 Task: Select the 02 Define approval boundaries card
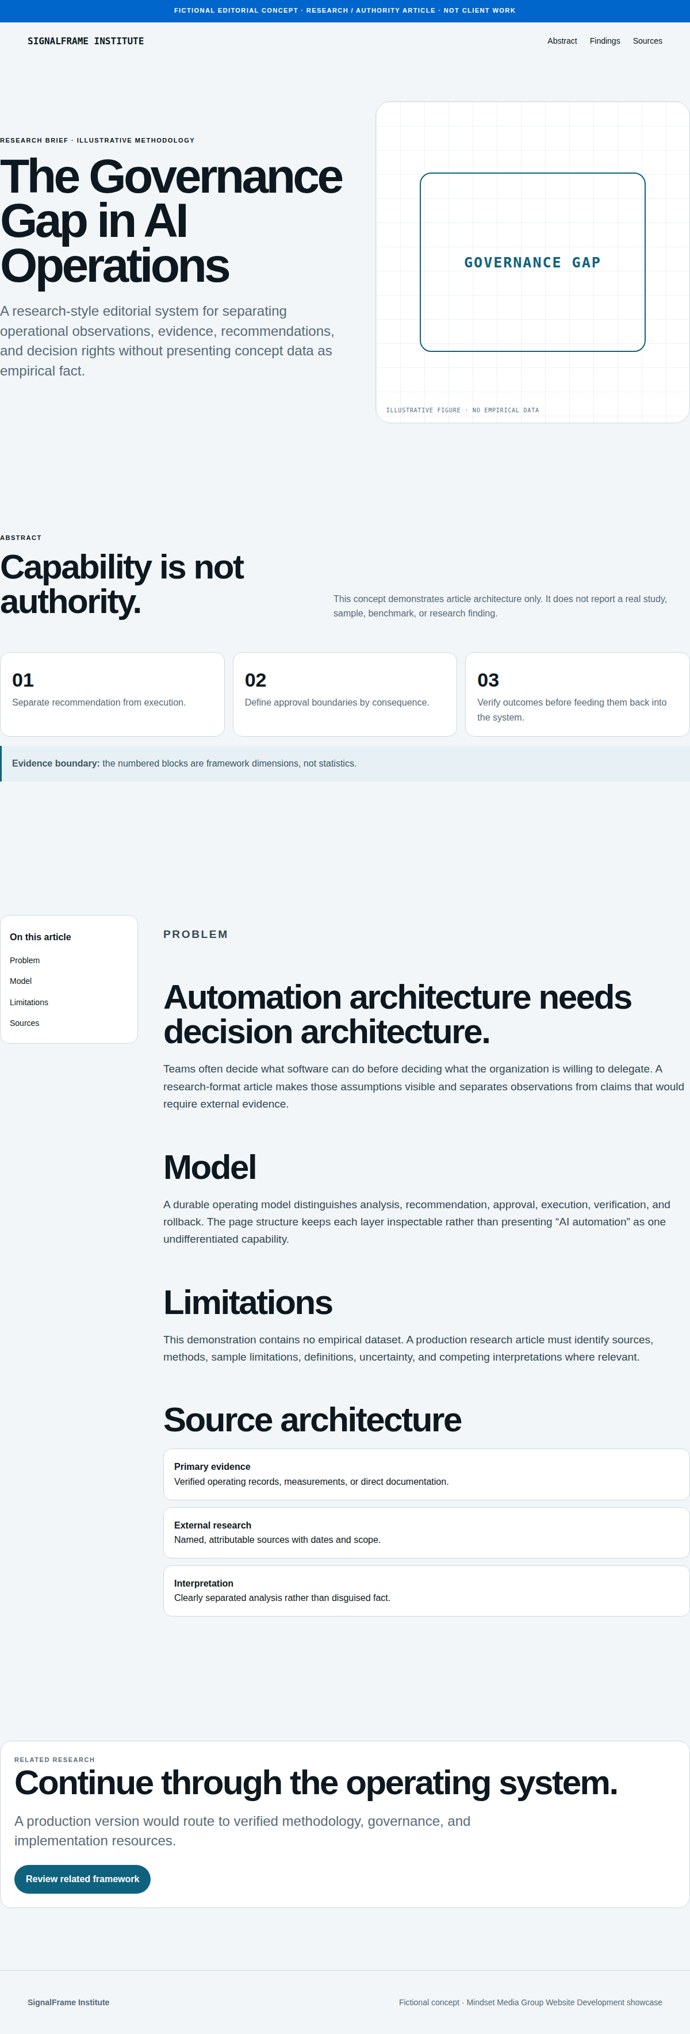[x=345, y=694]
